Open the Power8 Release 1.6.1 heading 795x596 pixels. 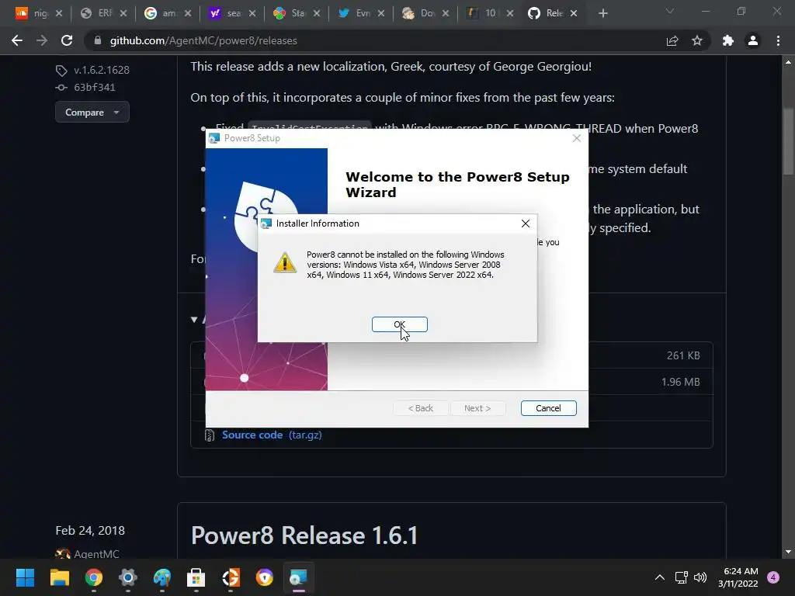click(304, 535)
